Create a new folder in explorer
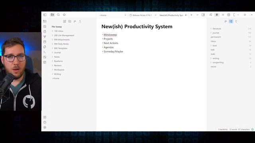This screenshot has width=255, height=143. (x=70, y=21)
